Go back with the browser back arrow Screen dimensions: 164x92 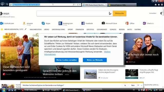pos(3,5)
